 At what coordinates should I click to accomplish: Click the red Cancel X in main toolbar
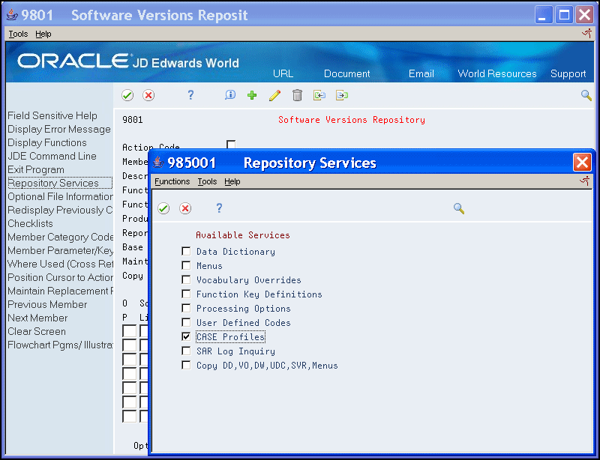148,95
